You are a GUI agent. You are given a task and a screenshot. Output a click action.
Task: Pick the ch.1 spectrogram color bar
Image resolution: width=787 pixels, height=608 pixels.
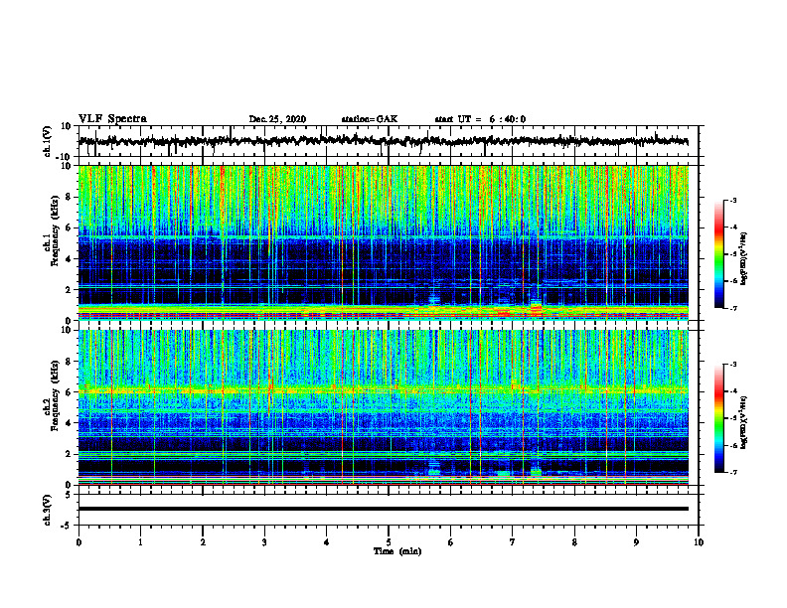pyautogui.click(x=719, y=254)
